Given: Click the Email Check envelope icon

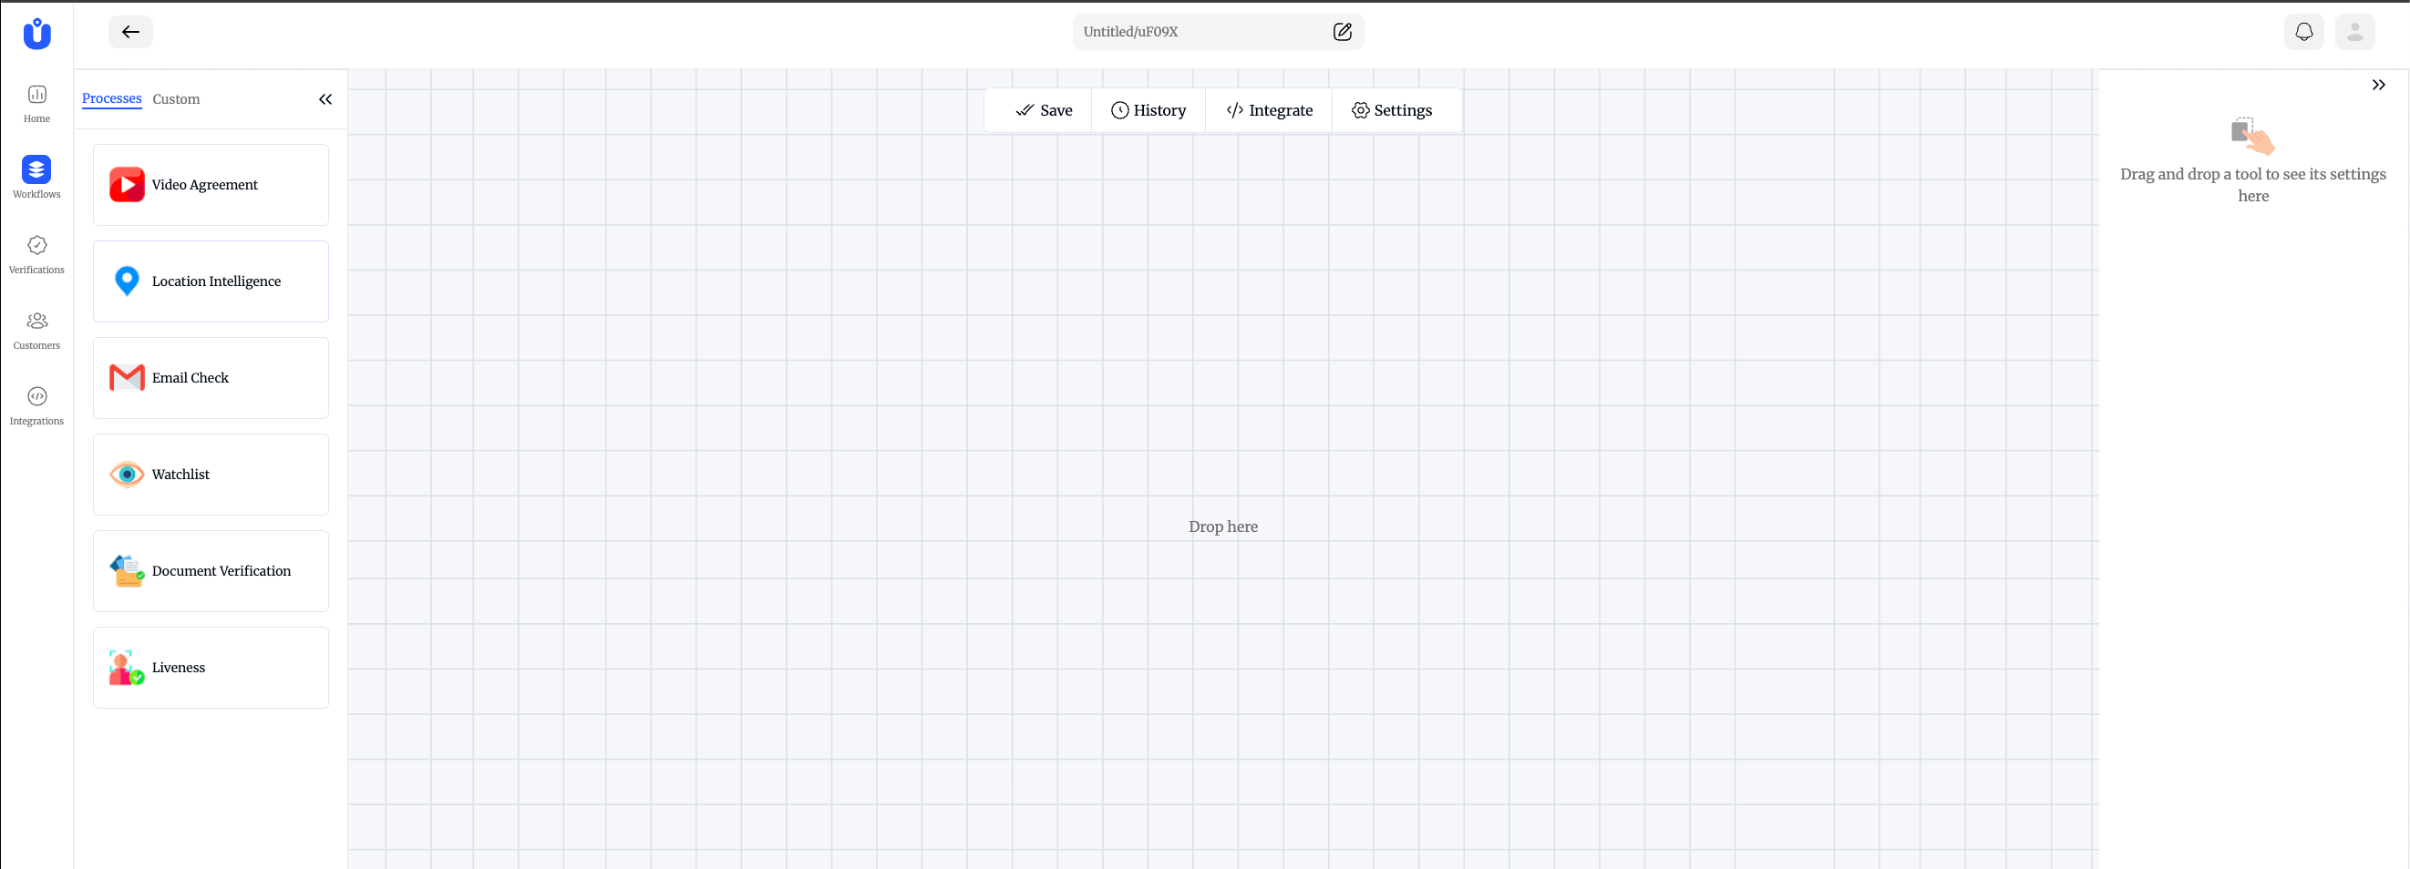Looking at the screenshot, I should click(128, 378).
